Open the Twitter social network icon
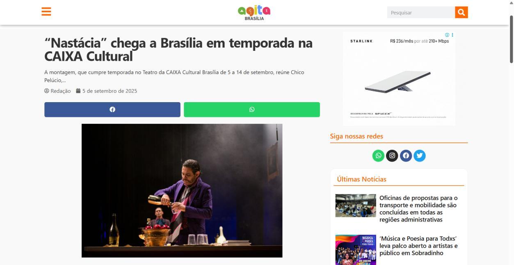Screen dimensions: 514x265 [x=420, y=155]
